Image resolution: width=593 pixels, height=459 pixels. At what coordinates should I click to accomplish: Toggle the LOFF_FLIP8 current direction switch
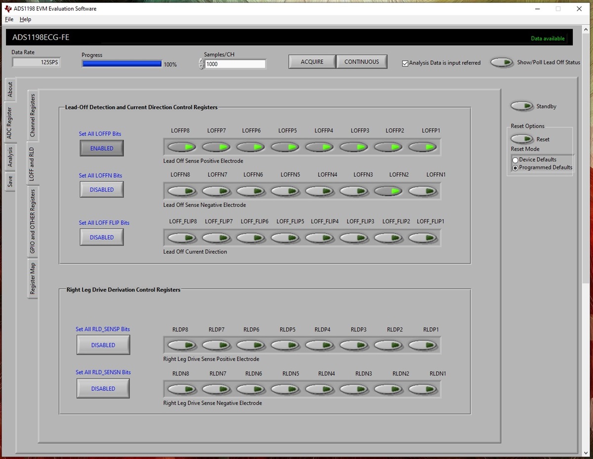pos(182,238)
